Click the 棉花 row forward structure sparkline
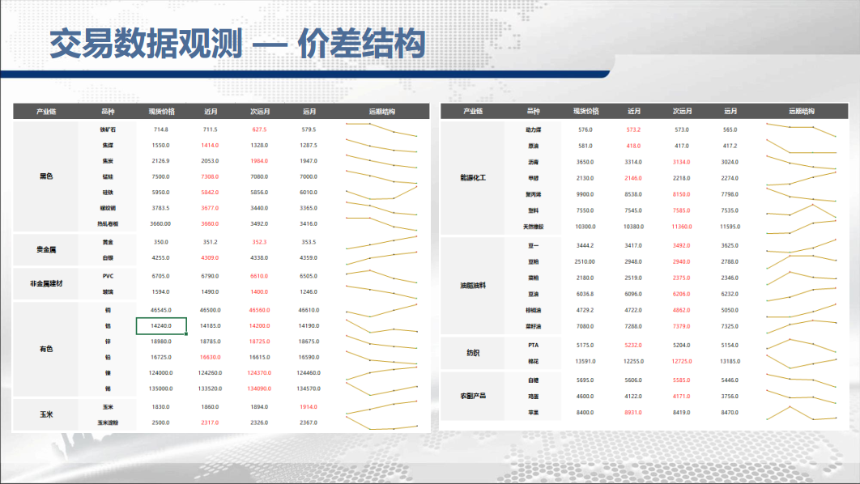Image resolution: width=860 pixels, height=484 pixels. point(802,361)
